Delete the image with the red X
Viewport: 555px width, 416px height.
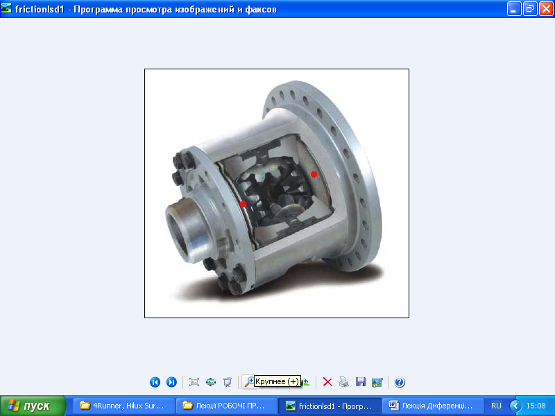coord(327,382)
